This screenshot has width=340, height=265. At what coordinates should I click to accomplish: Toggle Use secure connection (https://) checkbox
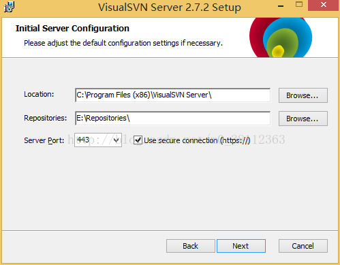pyautogui.click(x=138, y=140)
